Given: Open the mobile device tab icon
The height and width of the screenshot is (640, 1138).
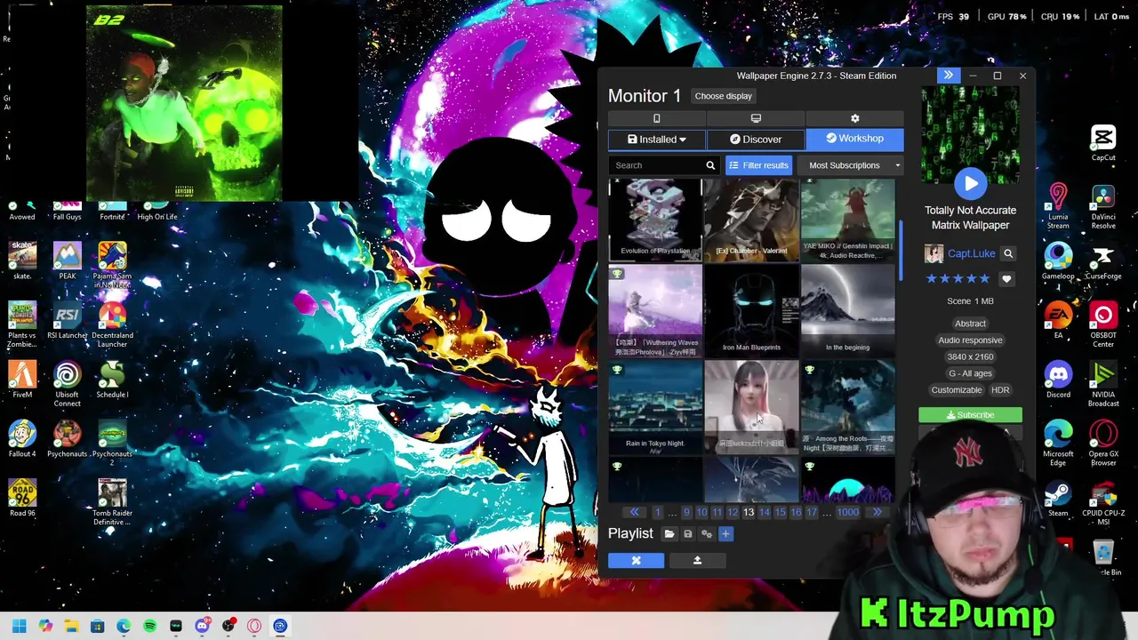Looking at the screenshot, I should coord(657,118).
